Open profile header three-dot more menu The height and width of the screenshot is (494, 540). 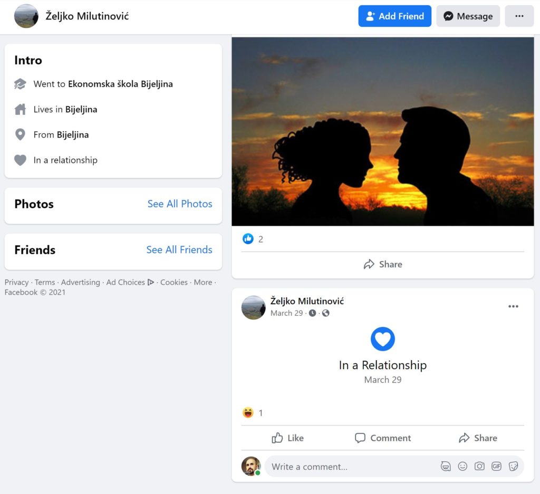pyautogui.click(x=519, y=16)
